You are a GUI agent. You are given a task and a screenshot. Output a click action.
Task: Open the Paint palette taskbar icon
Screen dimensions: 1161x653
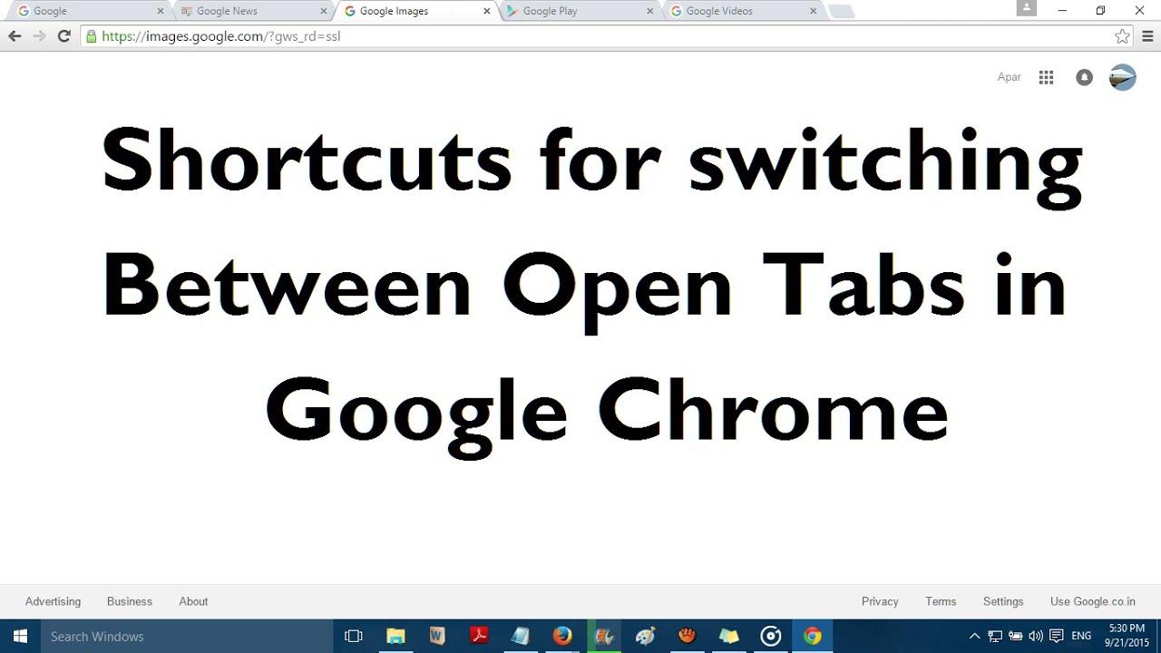[x=646, y=637]
